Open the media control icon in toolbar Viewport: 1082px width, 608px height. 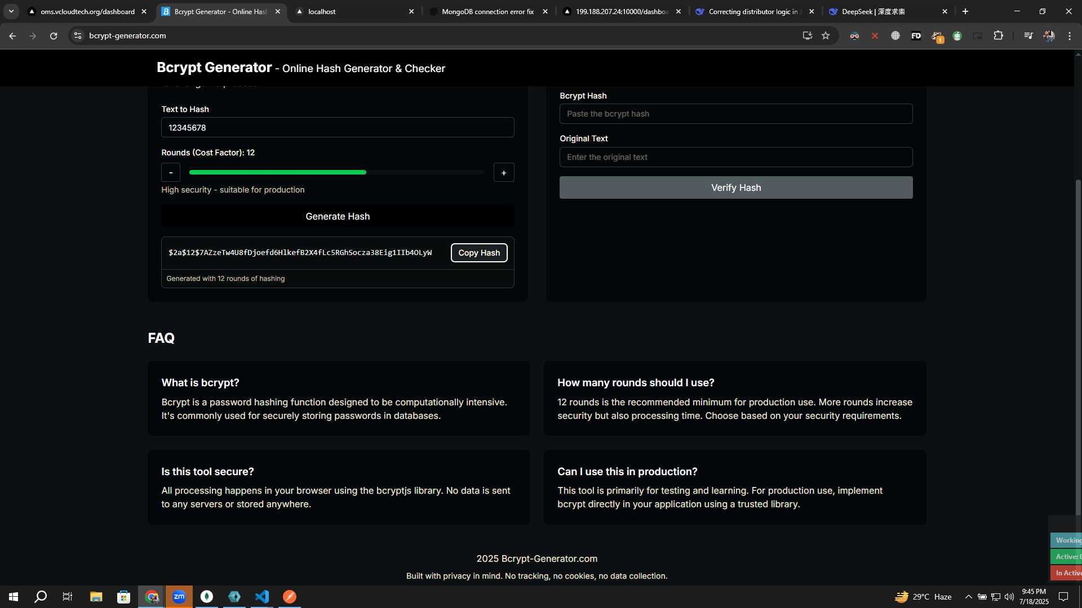(x=1028, y=35)
